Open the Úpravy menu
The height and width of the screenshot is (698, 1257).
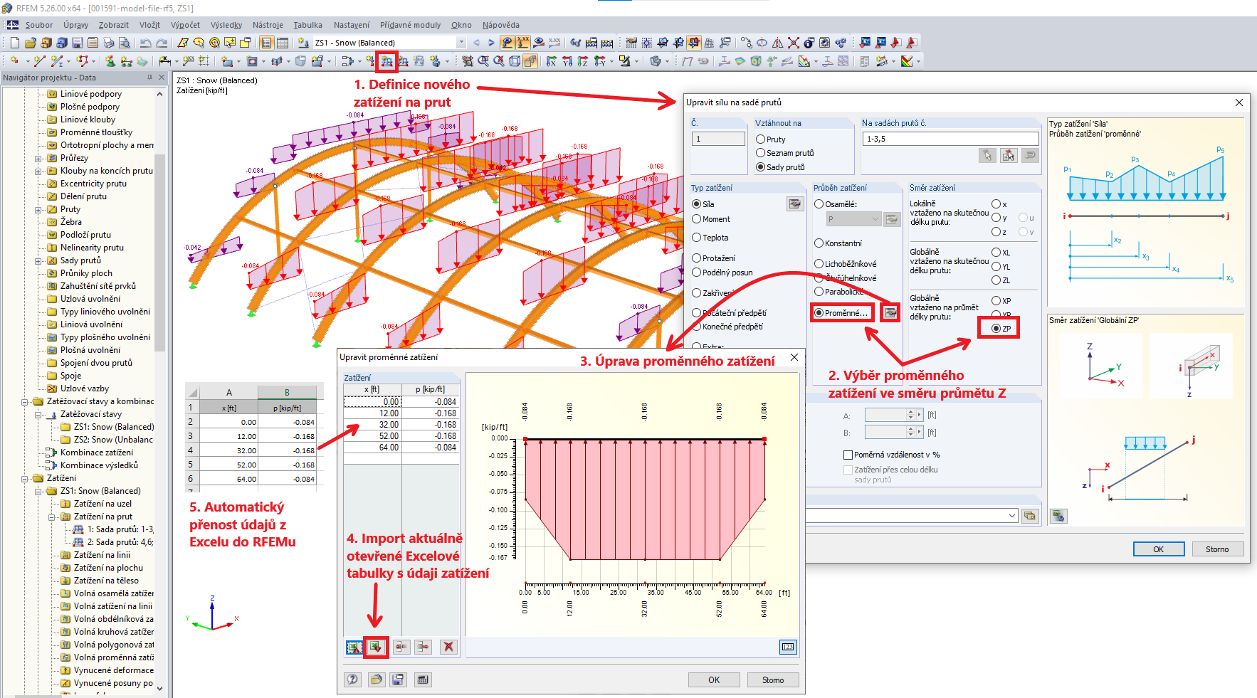[75, 25]
